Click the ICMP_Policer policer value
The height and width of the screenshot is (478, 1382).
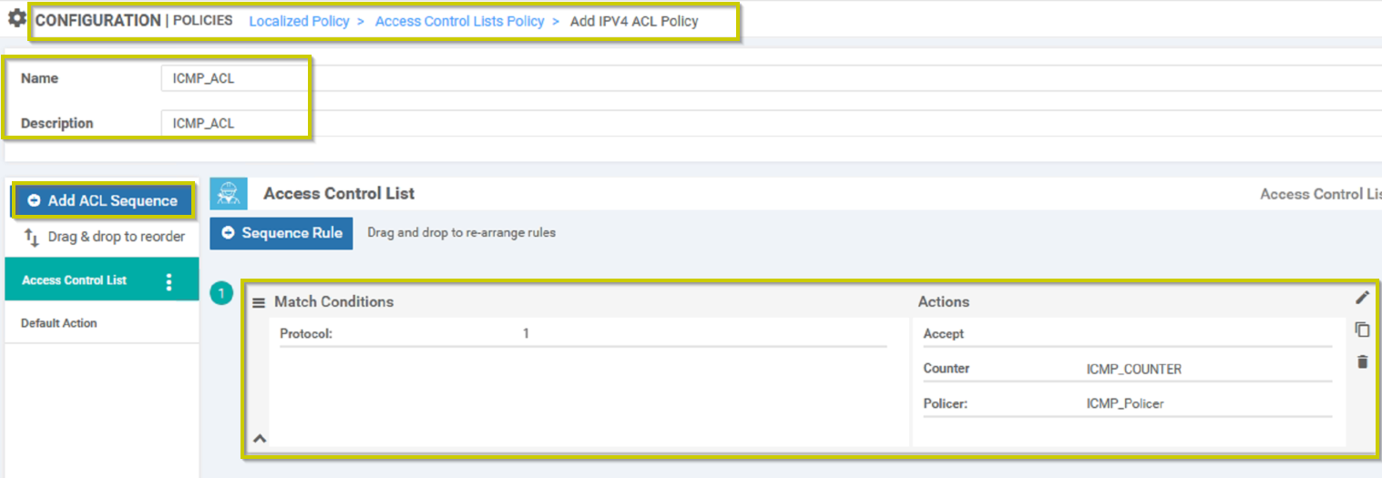[1125, 403]
